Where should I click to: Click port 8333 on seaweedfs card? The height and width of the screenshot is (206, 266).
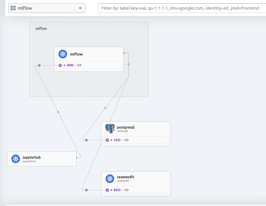click(117, 190)
